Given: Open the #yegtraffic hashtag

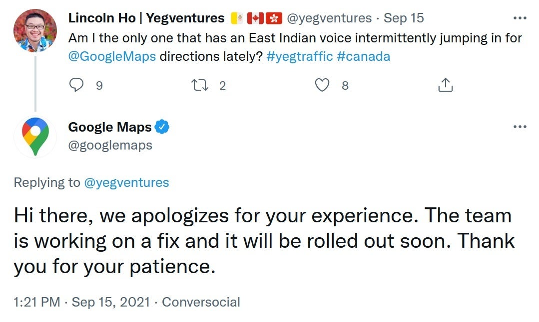Looking at the screenshot, I should [299, 56].
